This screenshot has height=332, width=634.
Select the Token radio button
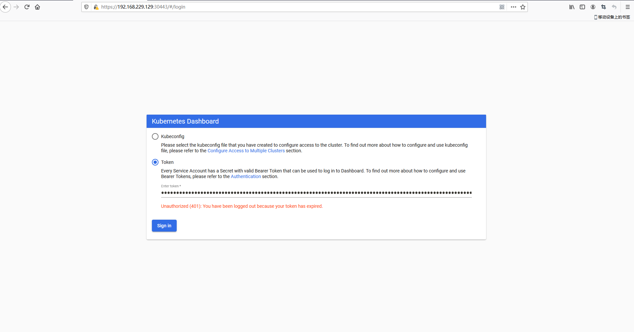pyautogui.click(x=155, y=162)
